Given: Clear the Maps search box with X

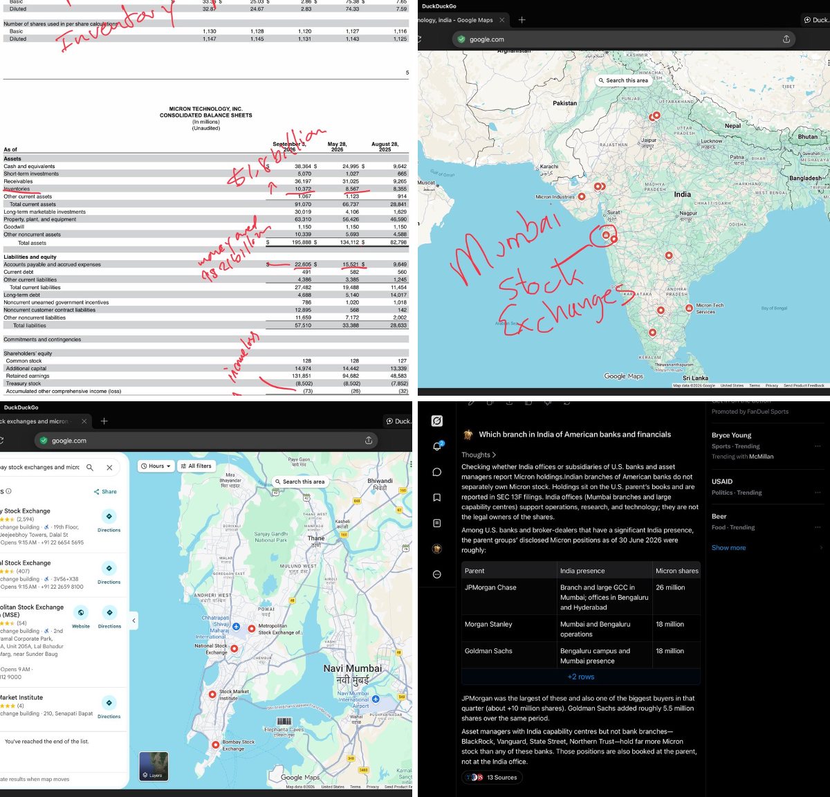Looking at the screenshot, I should (x=109, y=467).
